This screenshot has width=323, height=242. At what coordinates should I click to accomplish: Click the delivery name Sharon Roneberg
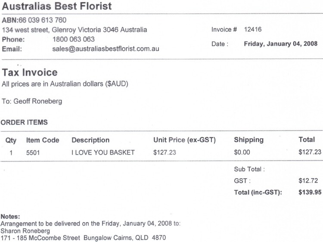pyautogui.click(x=25, y=231)
